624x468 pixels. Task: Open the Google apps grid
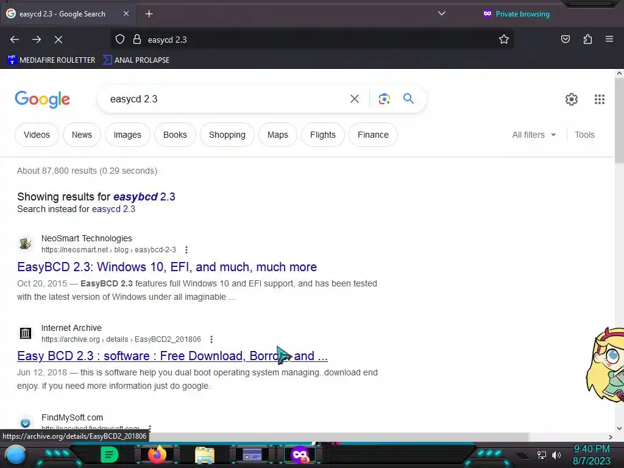[600, 99]
